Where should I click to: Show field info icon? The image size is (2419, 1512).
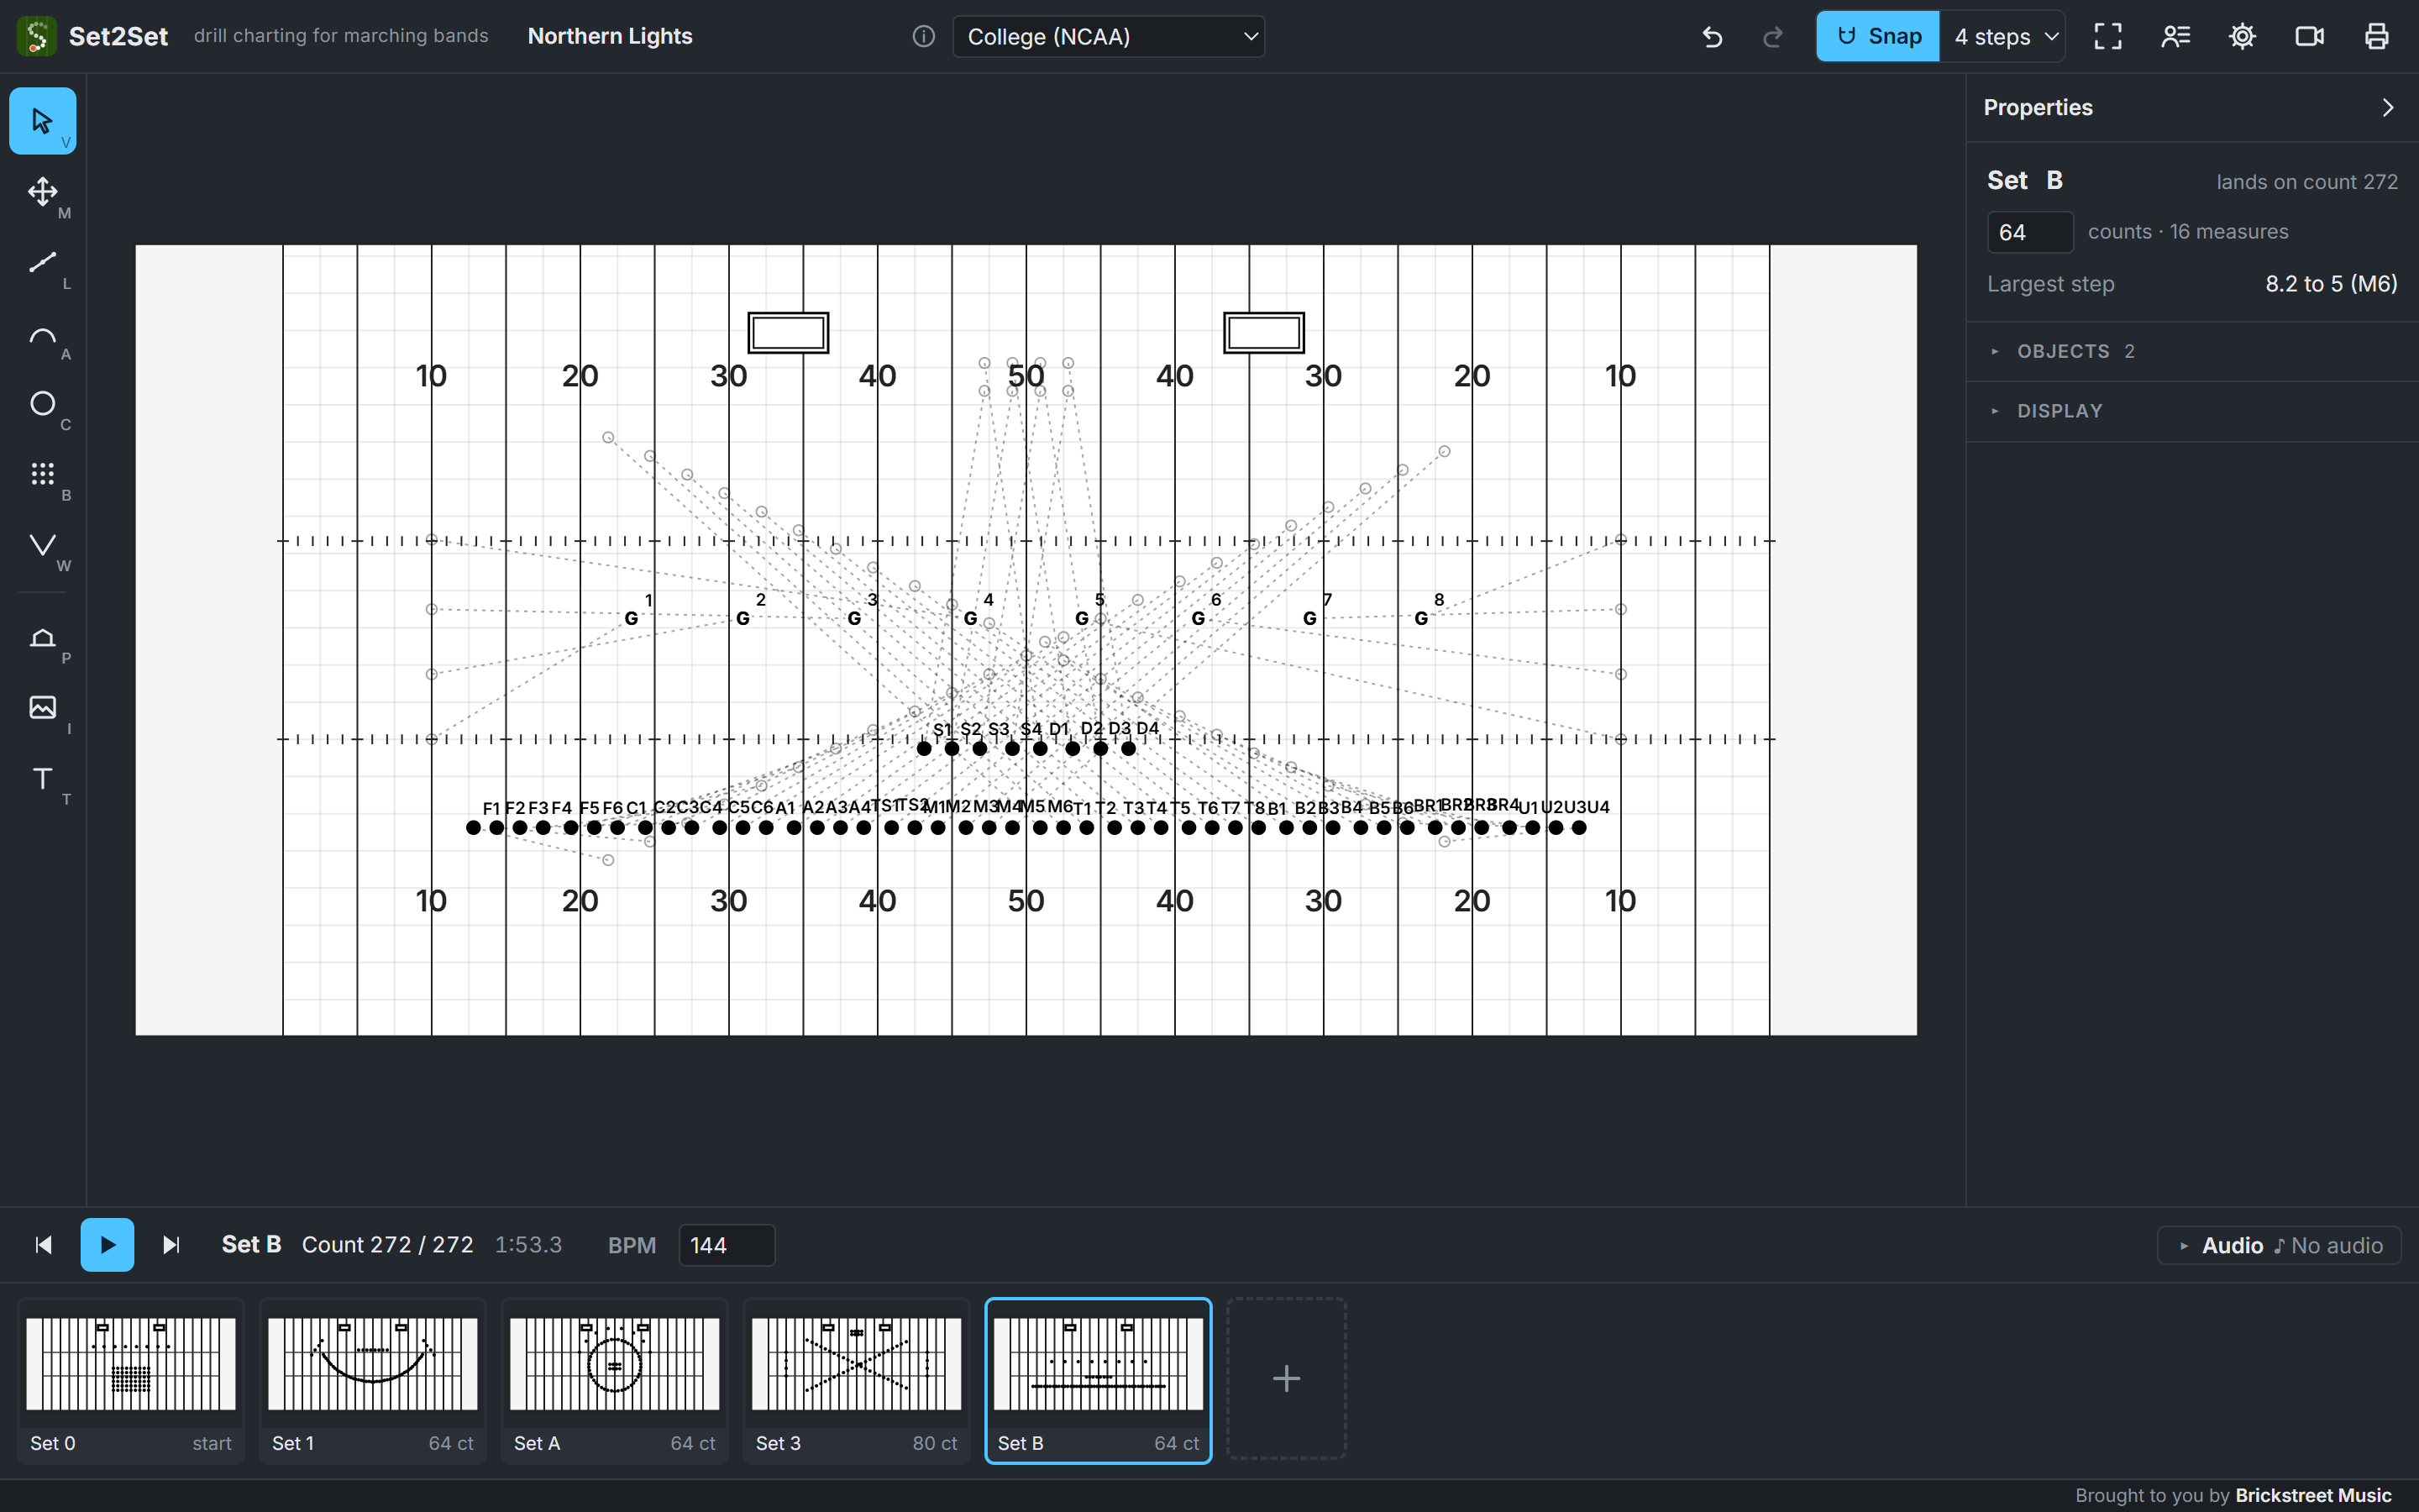tap(924, 37)
